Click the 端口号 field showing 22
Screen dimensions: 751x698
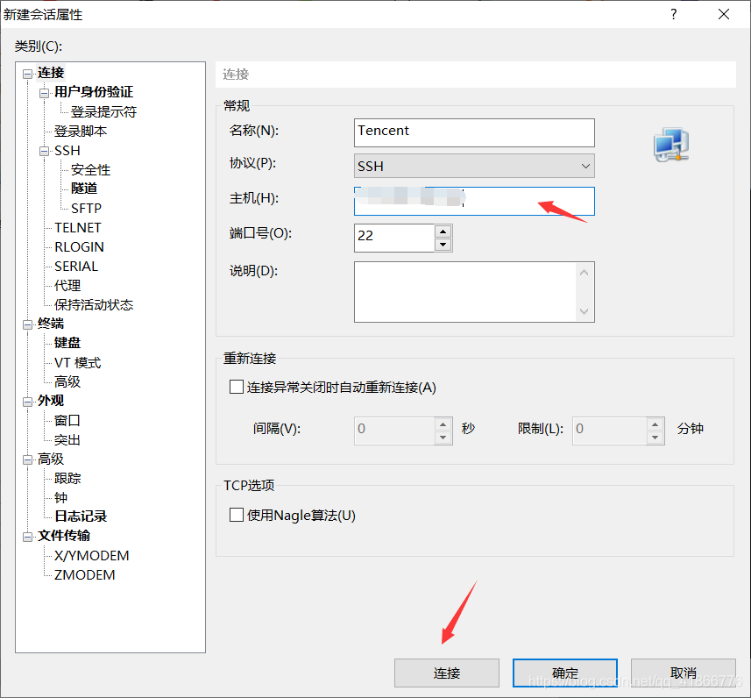tap(394, 238)
